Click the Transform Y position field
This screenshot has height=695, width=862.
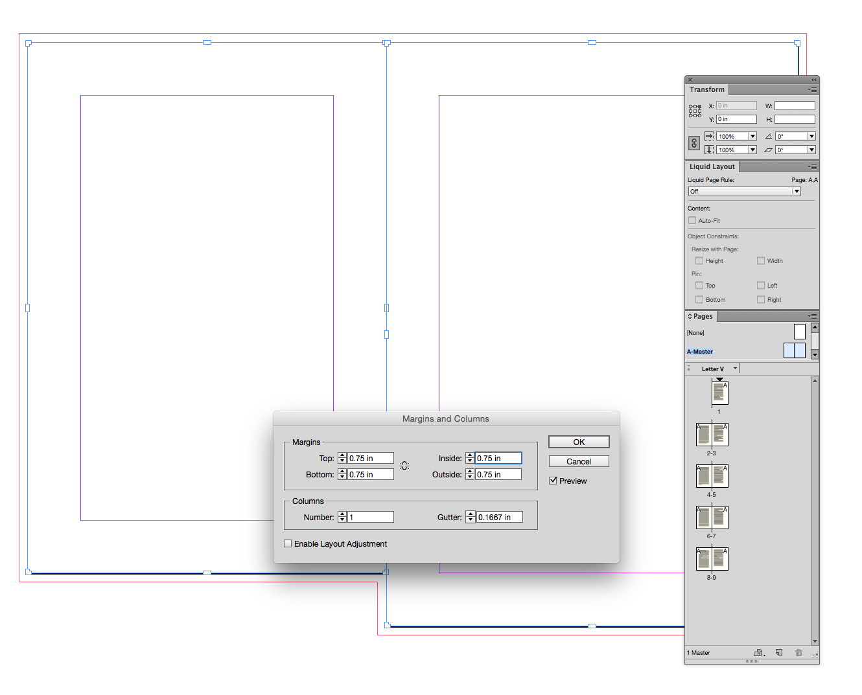(736, 119)
